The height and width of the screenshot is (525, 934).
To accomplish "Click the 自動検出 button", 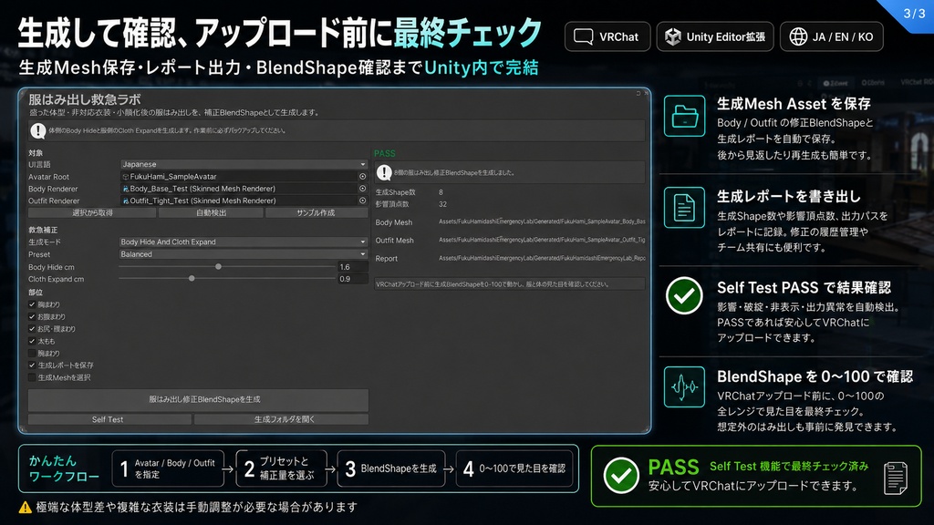I will [x=211, y=212].
